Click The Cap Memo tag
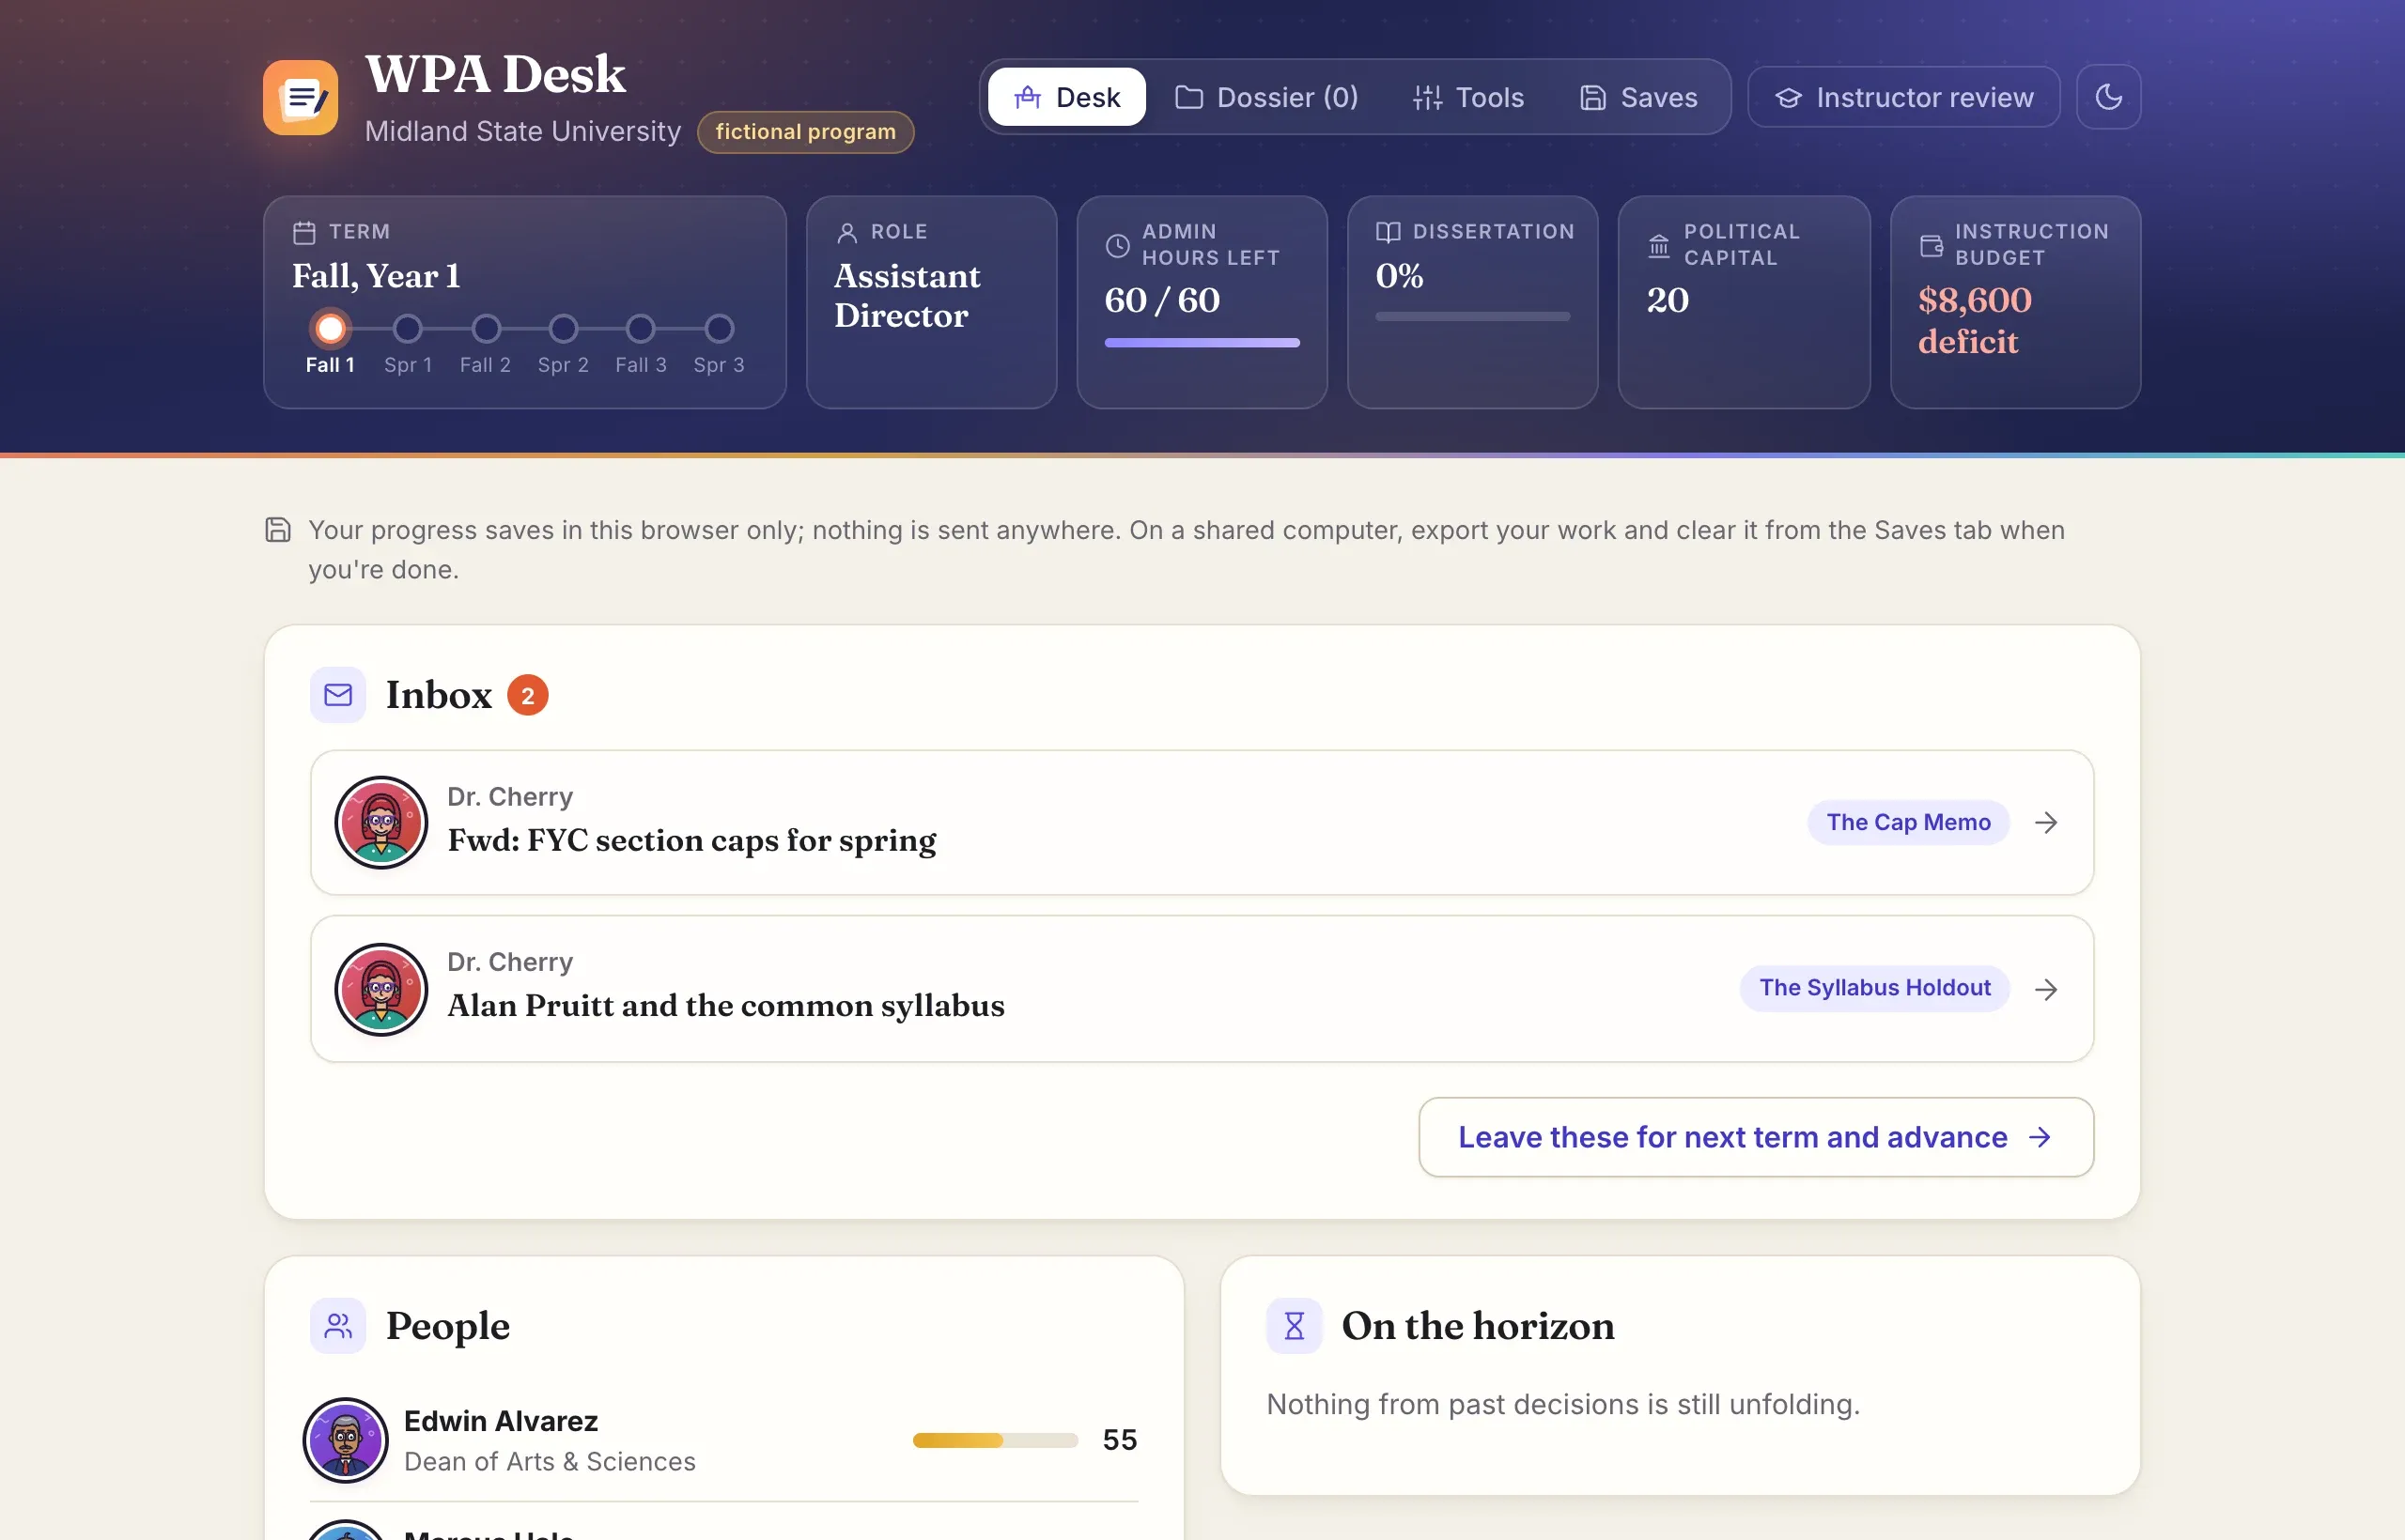2405x1540 pixels. pyautogui.click(x=1908, y=822)
